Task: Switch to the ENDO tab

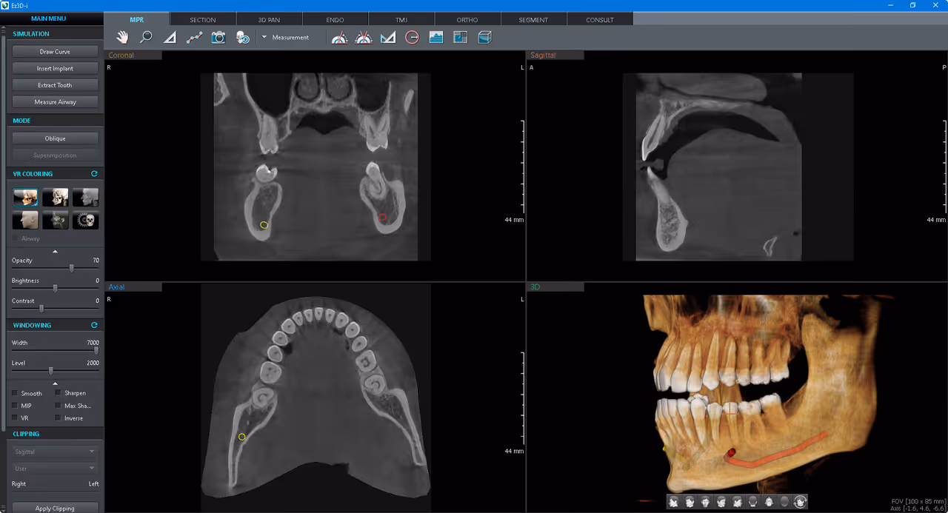Action: click(x=335, y=19)
